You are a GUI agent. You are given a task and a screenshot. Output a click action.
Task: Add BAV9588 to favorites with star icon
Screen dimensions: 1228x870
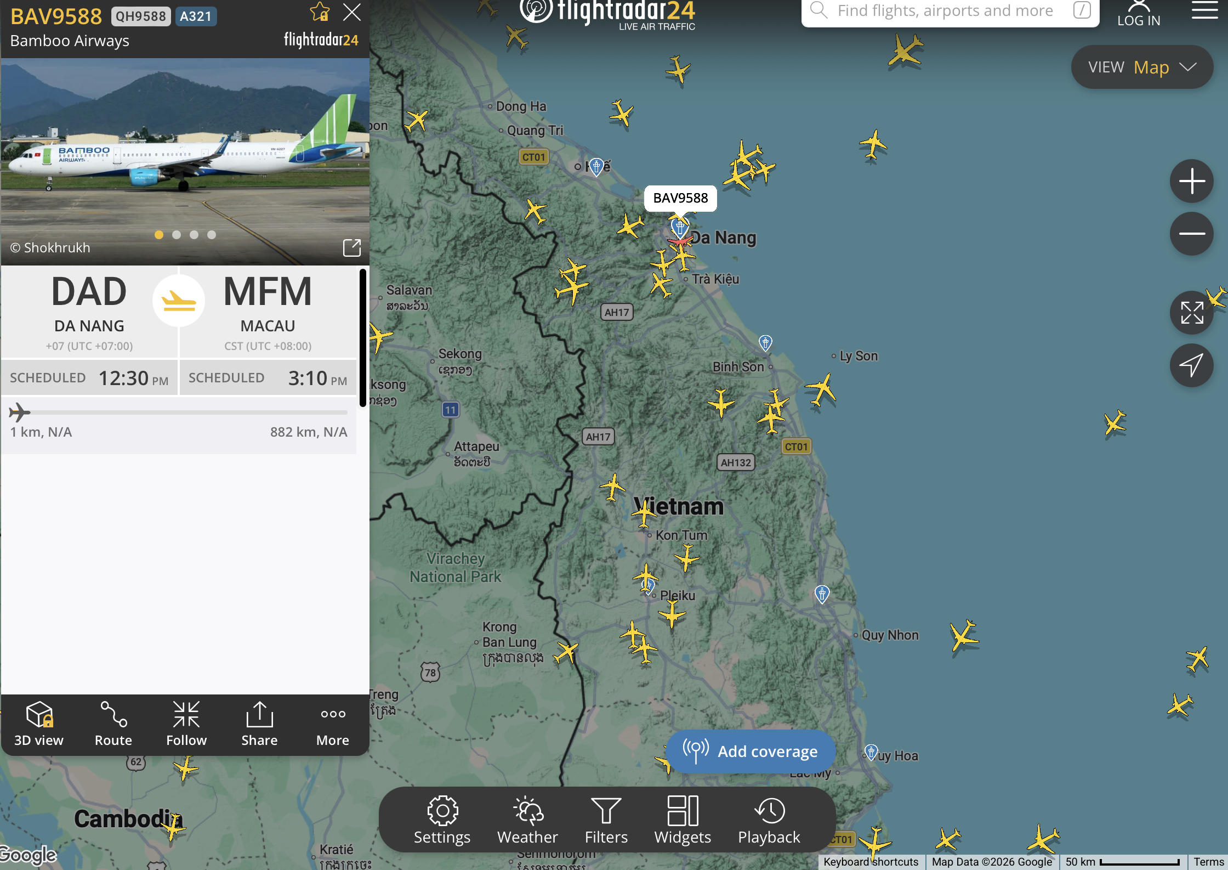[x=320, y=12]
